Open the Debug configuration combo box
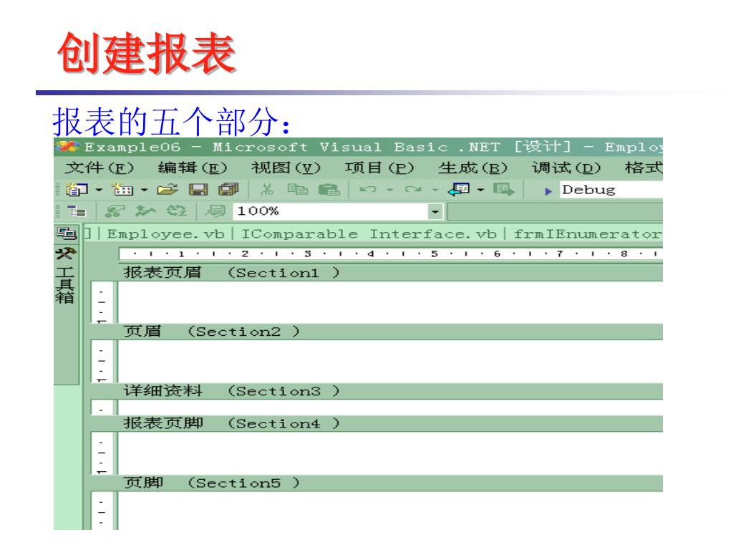 [x=611, y=190]
